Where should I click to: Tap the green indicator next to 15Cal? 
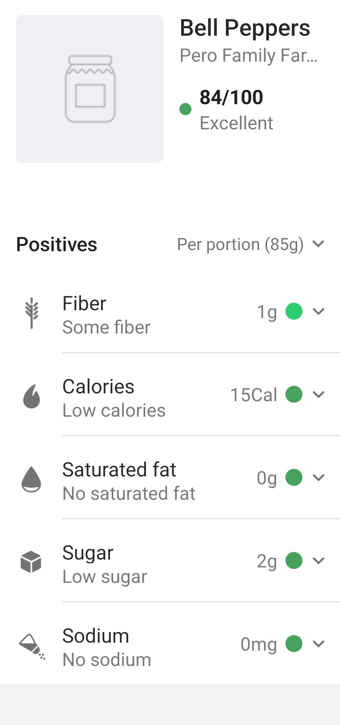(294, 394)
